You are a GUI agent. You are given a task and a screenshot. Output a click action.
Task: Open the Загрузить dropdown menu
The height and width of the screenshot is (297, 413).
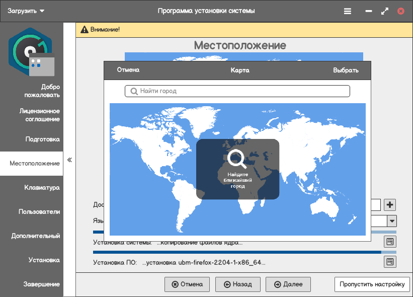click(x=26, y=11)
